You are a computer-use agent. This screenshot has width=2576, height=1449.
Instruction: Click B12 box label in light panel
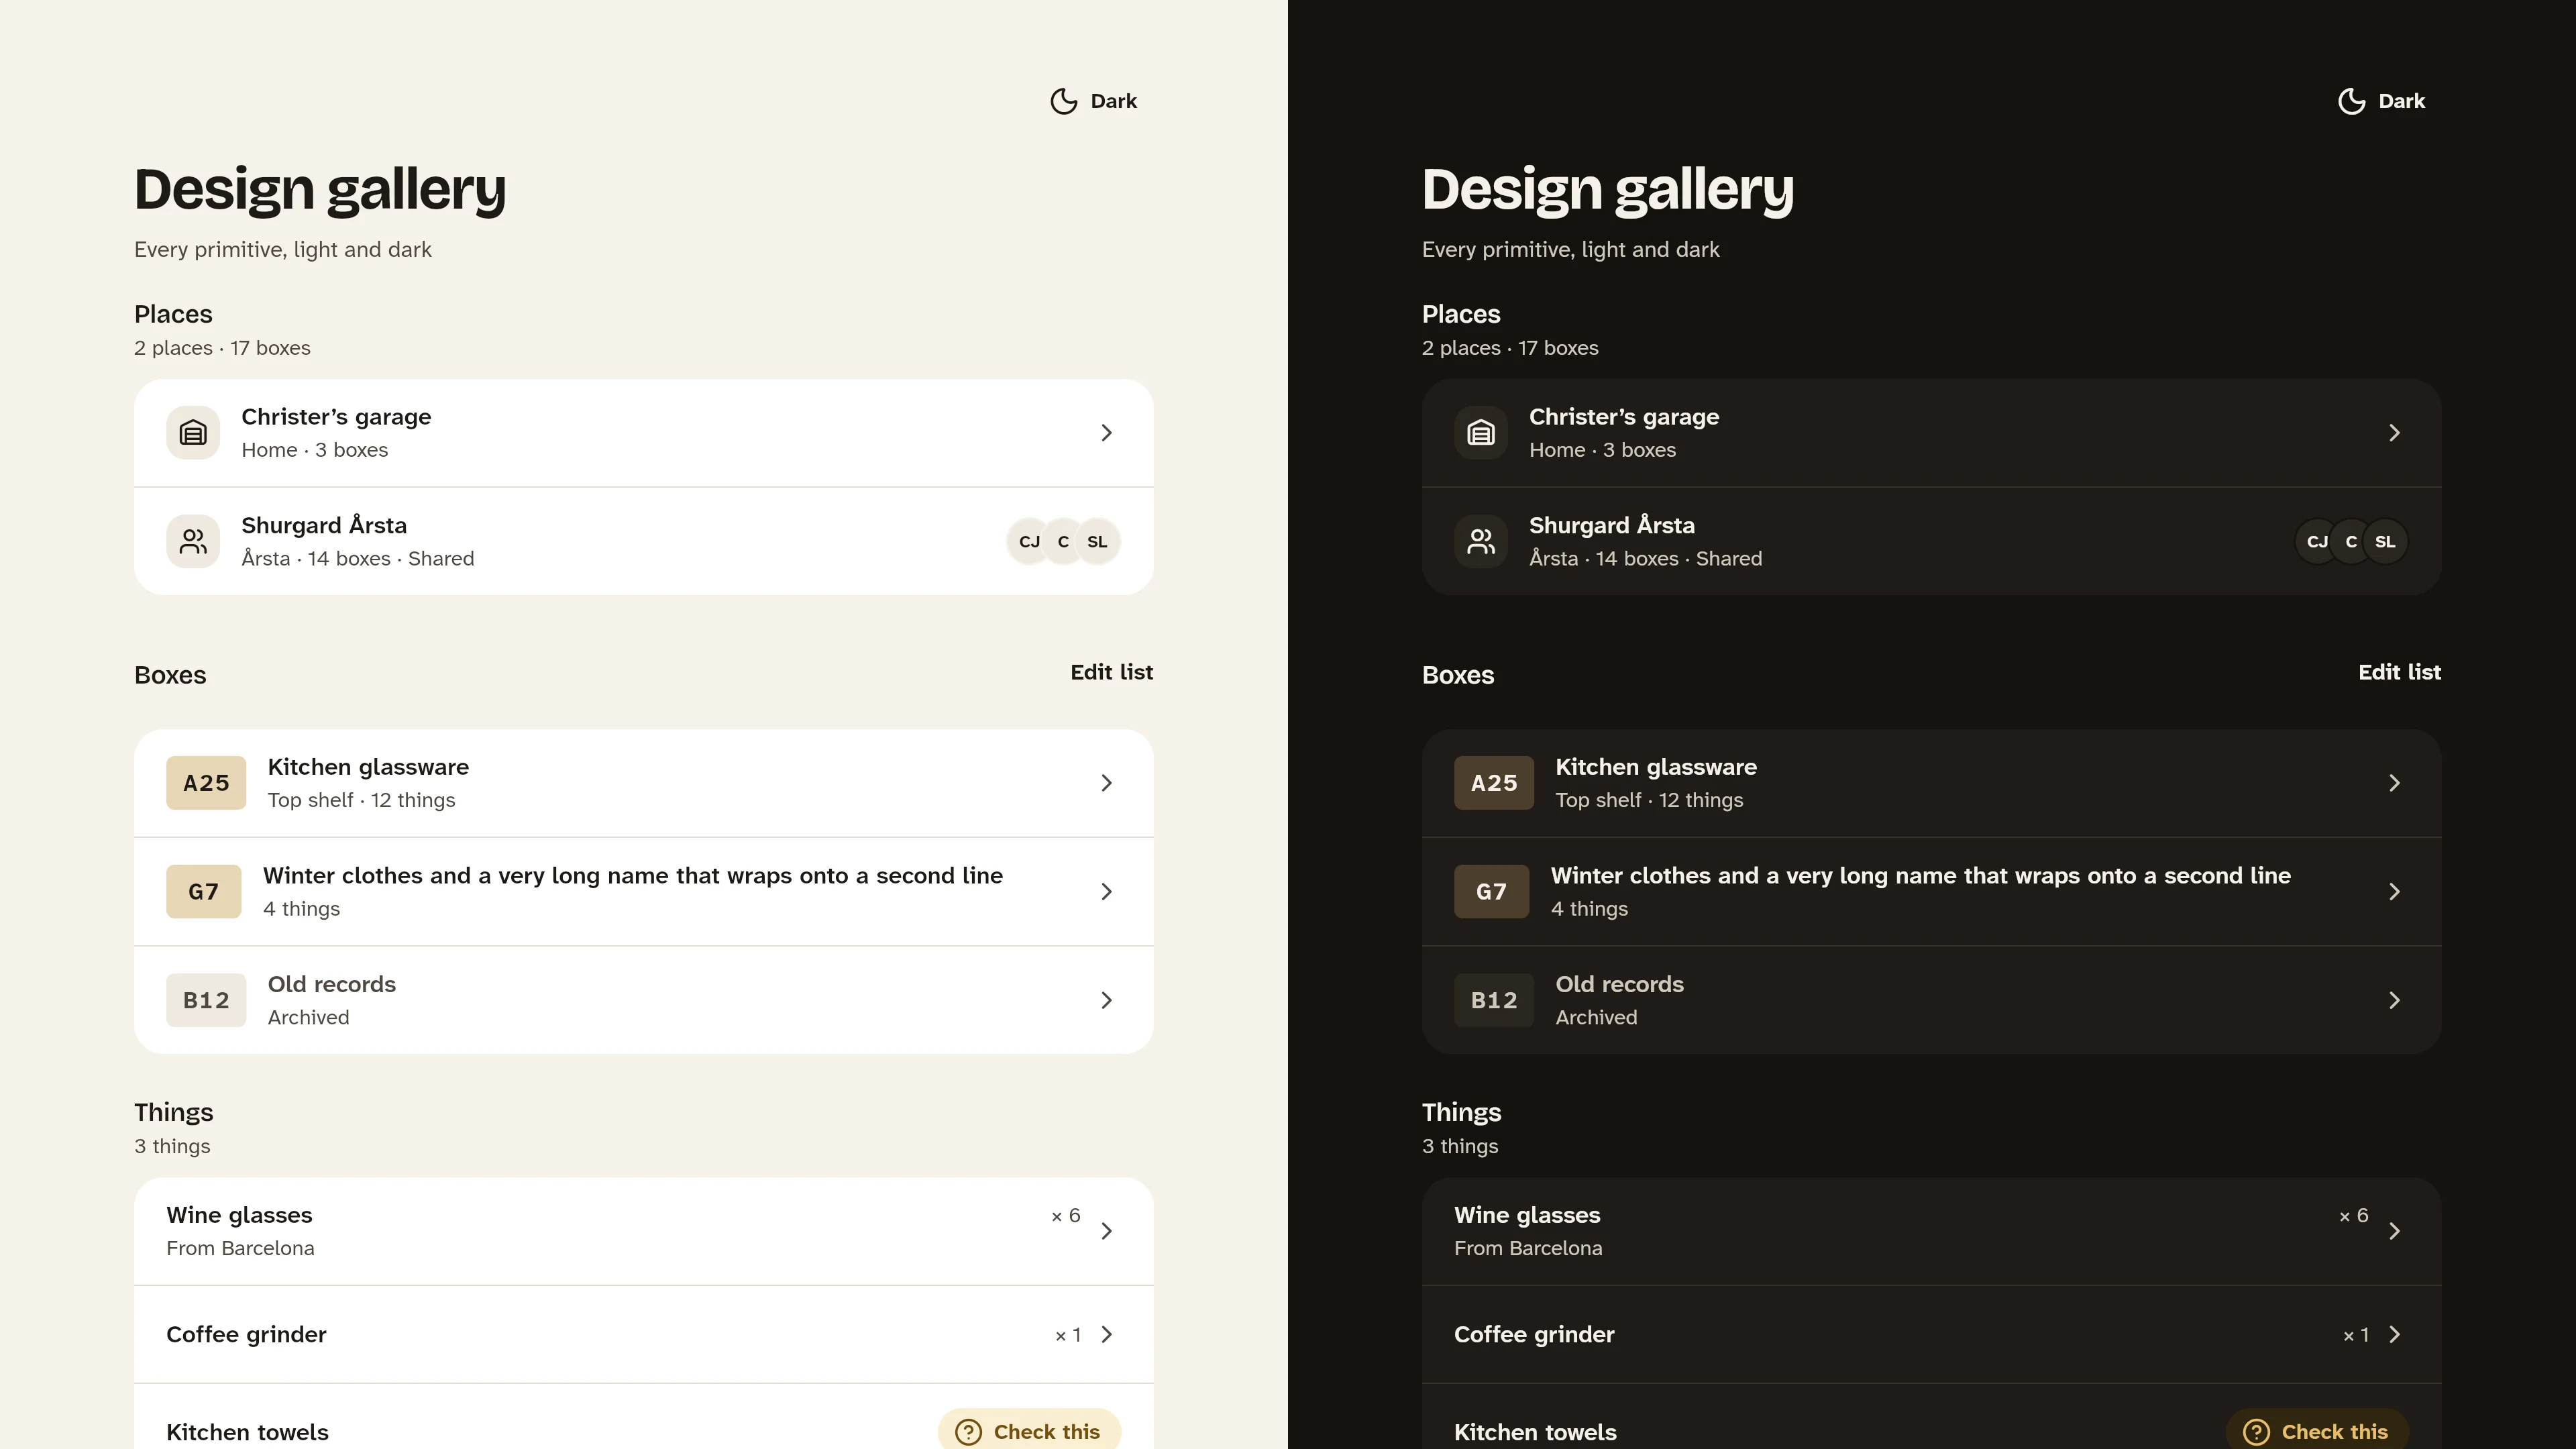tap(206, 1000)
